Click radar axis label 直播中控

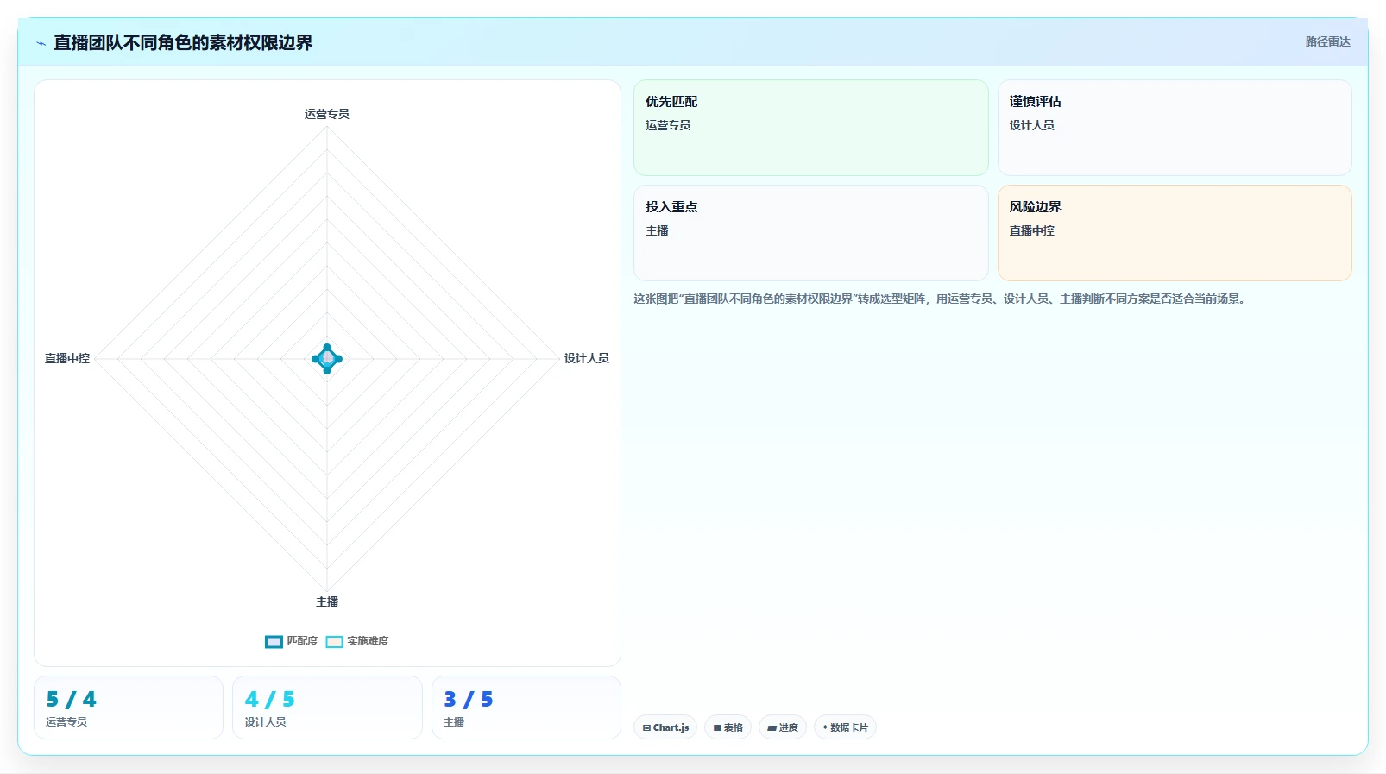click(67, 358)
